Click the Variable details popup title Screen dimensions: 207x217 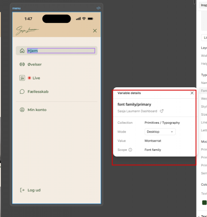point(129,93)
